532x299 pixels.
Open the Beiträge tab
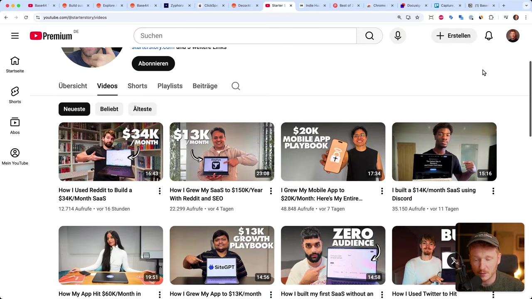point(205,86)
